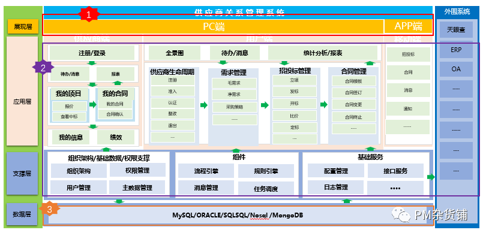Click the 接口服务 box
Screen dimensions: 483x236
coord(395,171)
